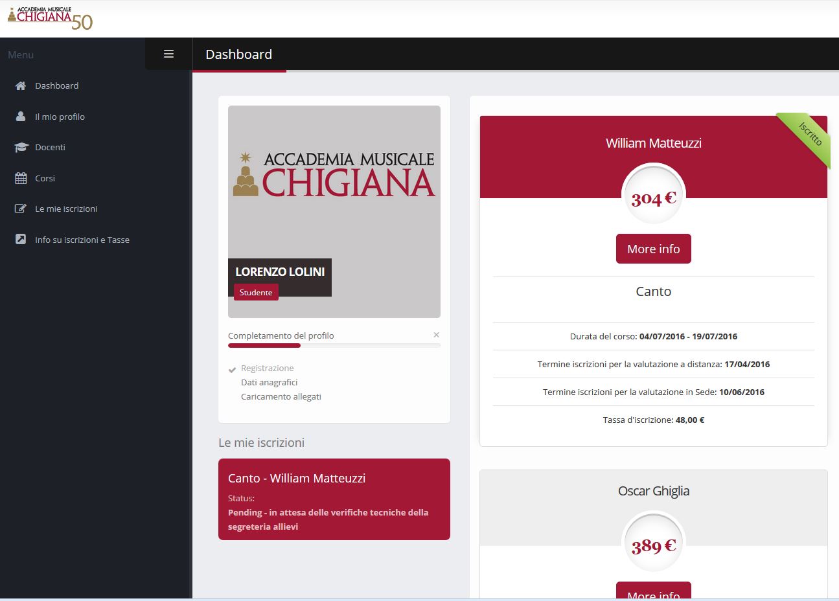Click the valutazione in Sede deadline row
This screenshot has height=601, width=839.
coord(653,392)
